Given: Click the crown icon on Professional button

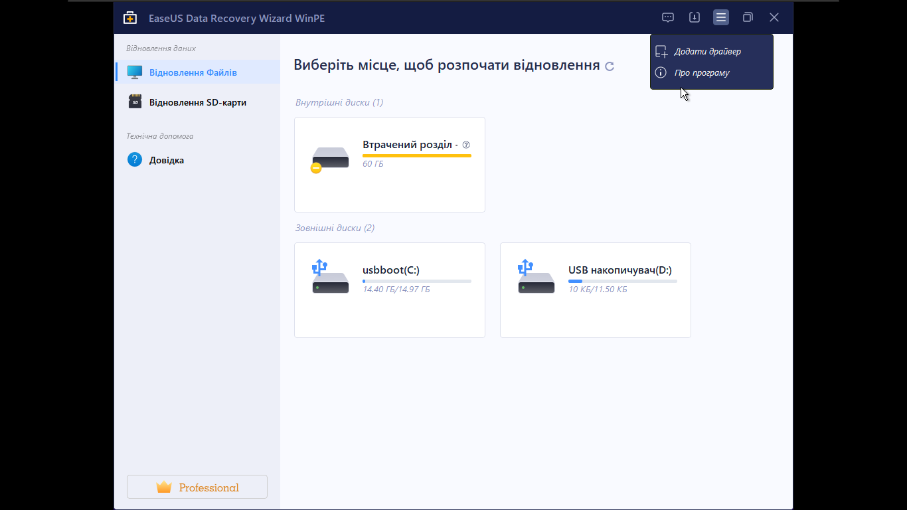Looking at the screenshot, I should tap(164, 487).
